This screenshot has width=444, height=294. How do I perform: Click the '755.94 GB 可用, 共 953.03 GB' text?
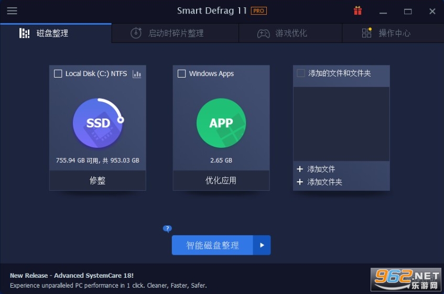pyautogui.click(x=98, y=160)
